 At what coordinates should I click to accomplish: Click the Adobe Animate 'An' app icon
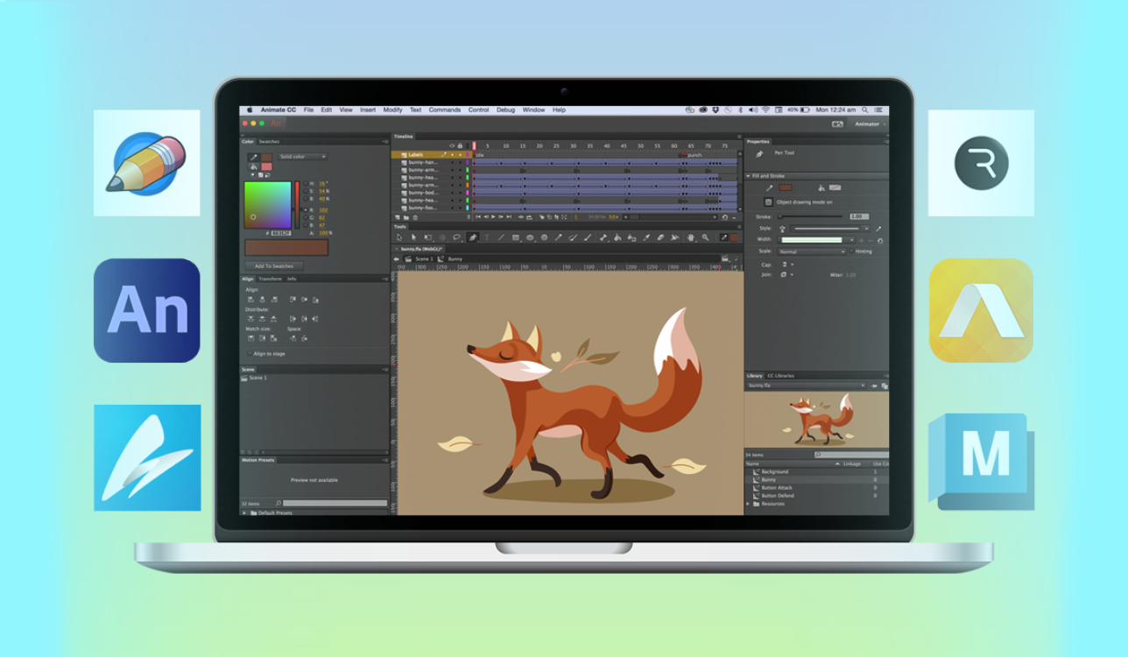point(146,310)
